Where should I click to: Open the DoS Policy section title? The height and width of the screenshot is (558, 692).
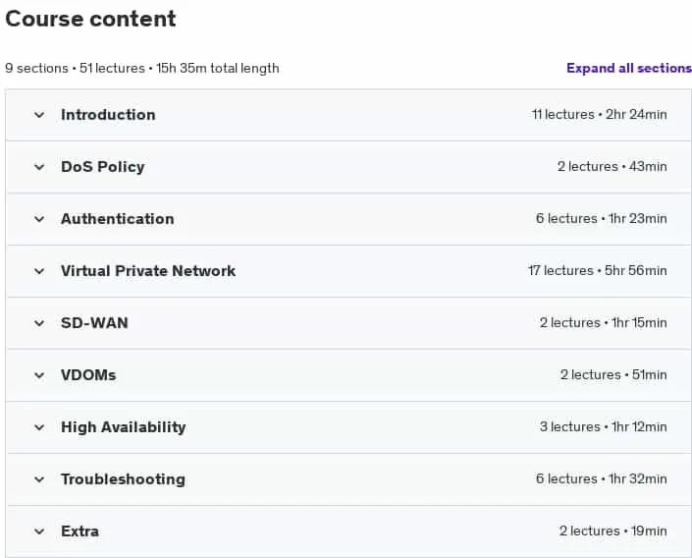(x=103, y=167)
